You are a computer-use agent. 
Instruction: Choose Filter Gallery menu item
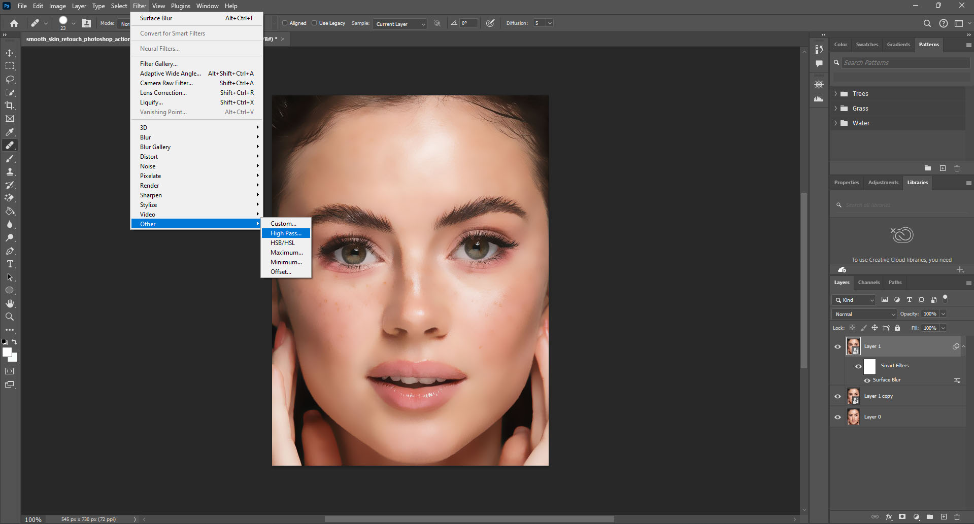[196, 64]
